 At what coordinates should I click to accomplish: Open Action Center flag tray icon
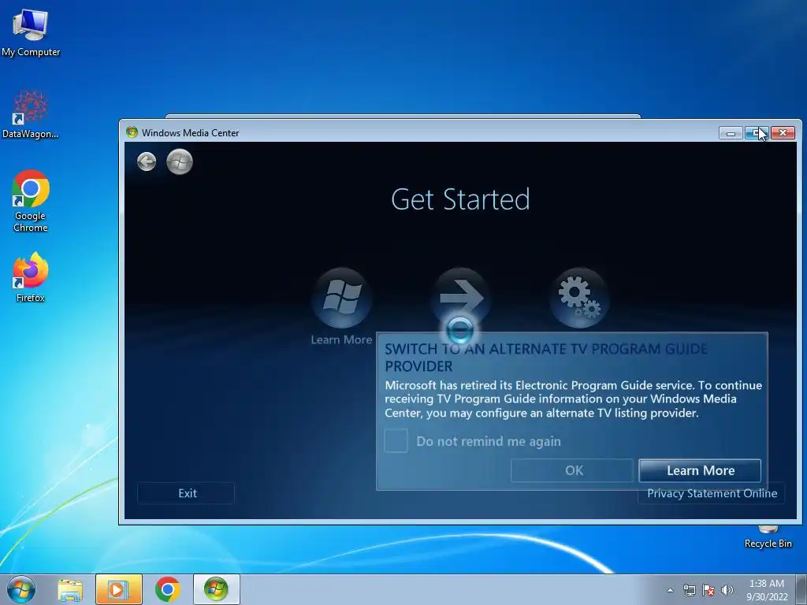[x=708, y=590]
